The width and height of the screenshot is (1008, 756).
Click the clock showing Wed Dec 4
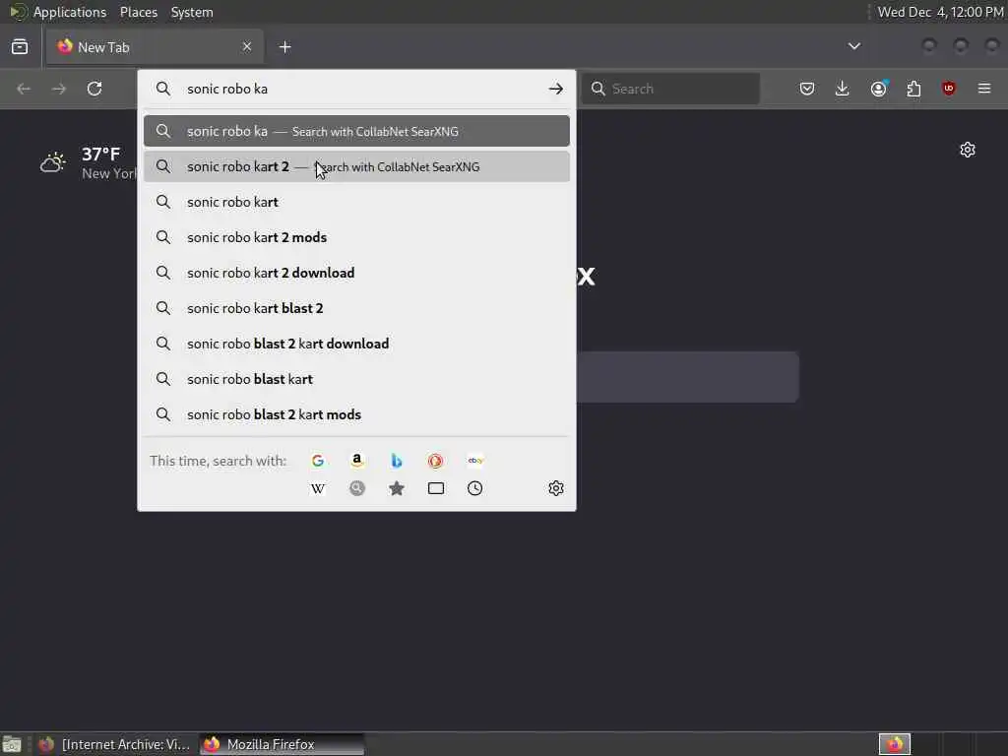(940, 12)
